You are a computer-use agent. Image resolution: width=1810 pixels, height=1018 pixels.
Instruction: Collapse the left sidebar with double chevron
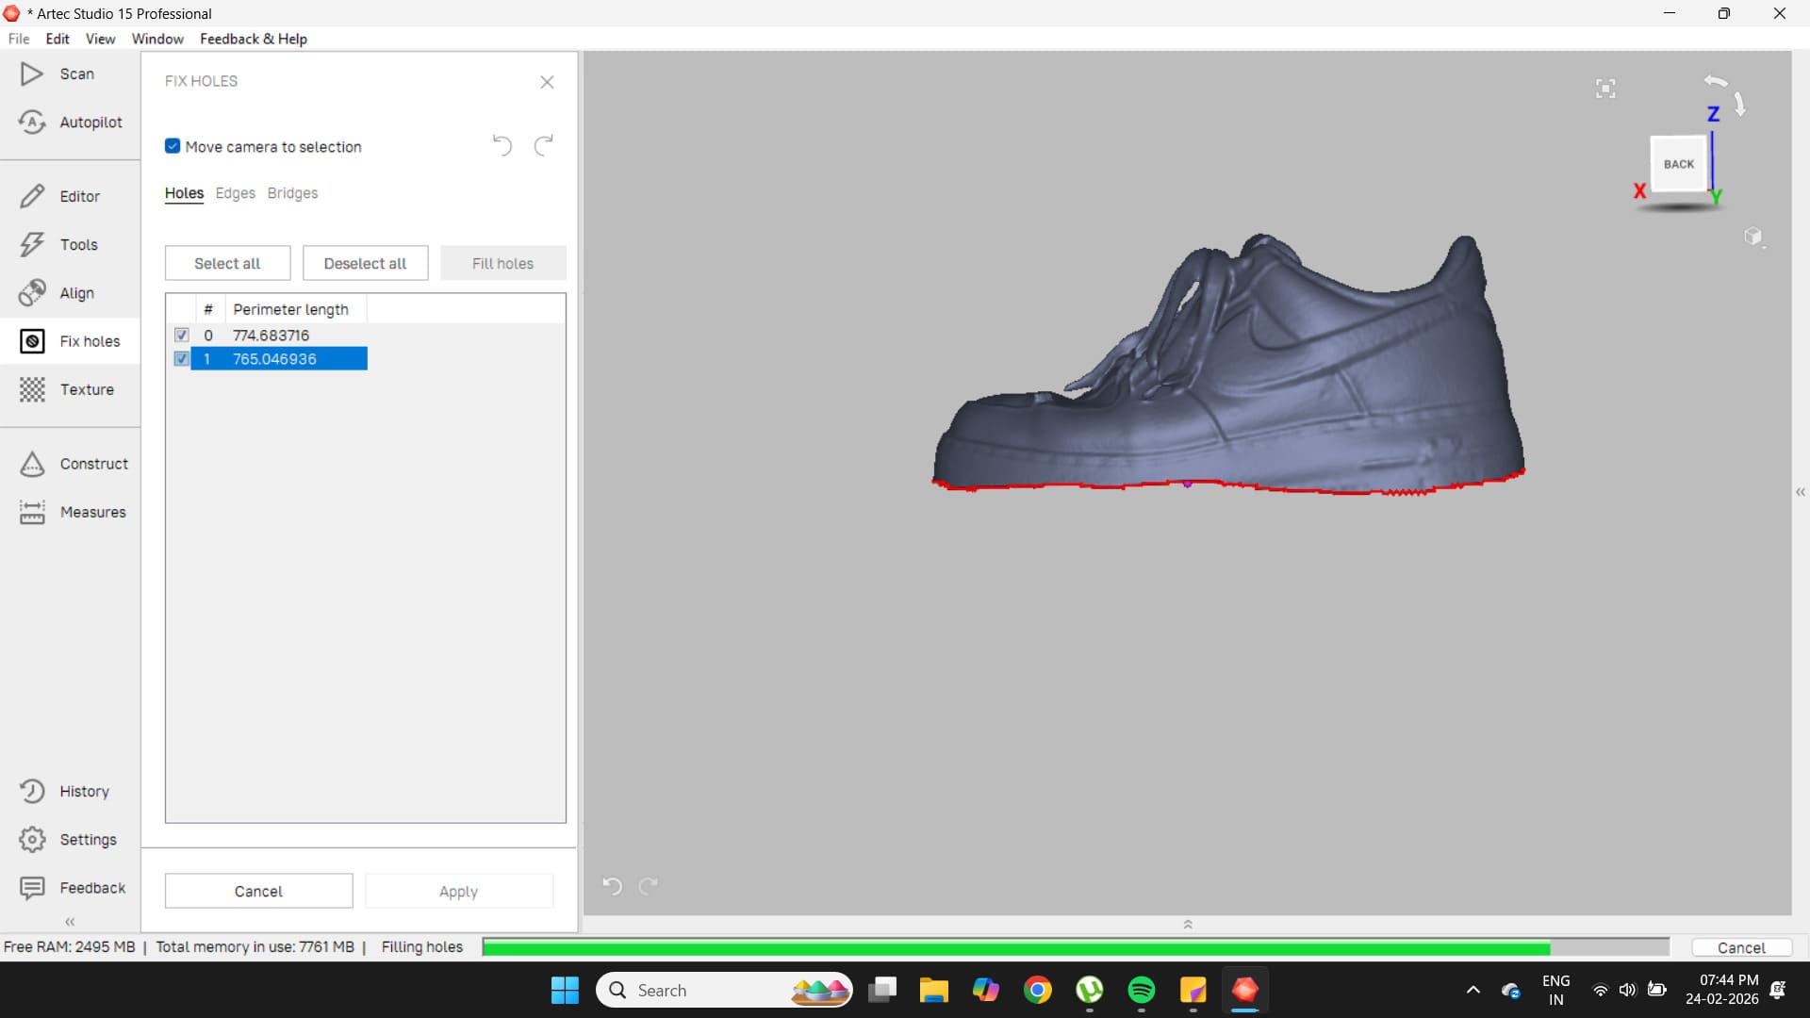(70, 922)
